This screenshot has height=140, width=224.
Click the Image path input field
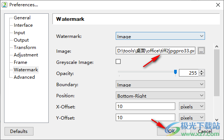(x=156, y=51)
